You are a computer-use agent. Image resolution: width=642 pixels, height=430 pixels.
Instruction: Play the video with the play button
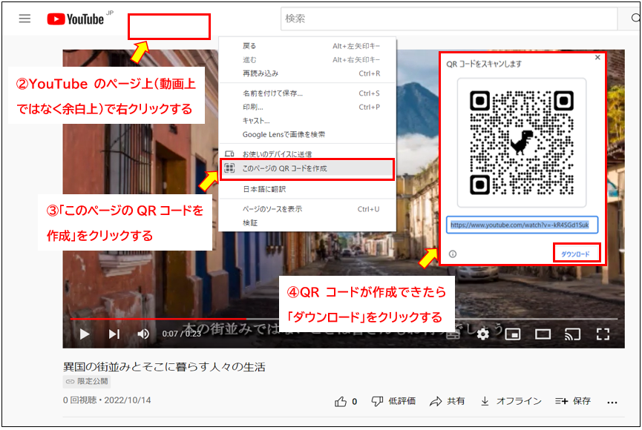tap(85, 334)
